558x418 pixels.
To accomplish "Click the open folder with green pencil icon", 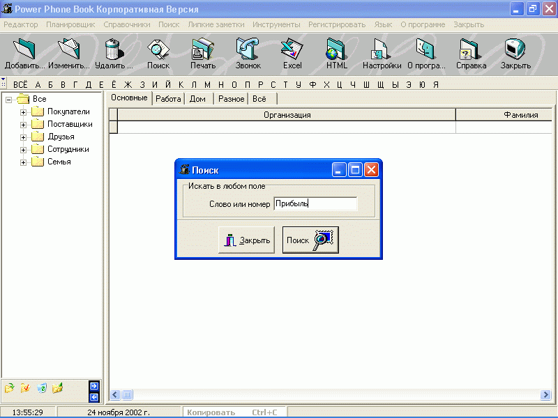I will [57, 388].
